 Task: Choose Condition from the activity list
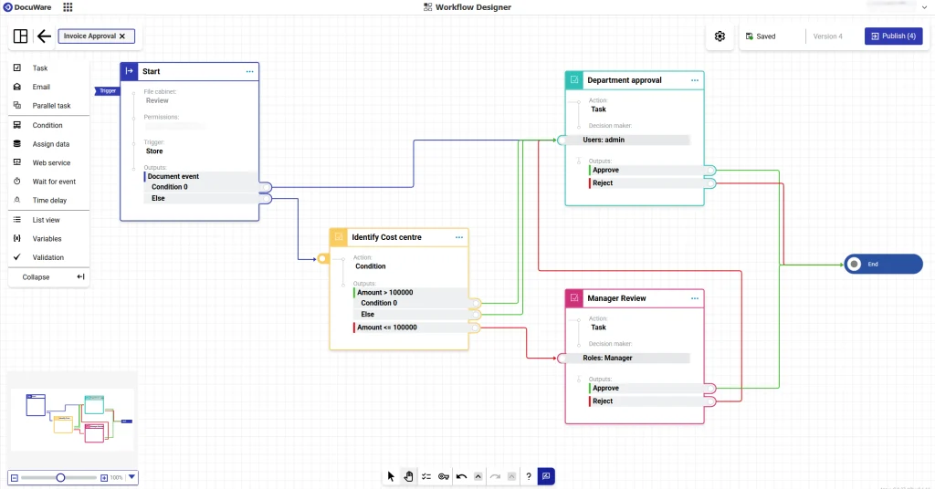pos(47,125)
